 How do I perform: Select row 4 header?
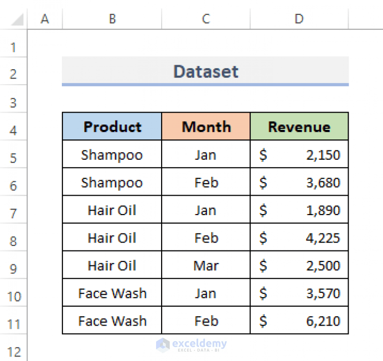click(13, 126)
